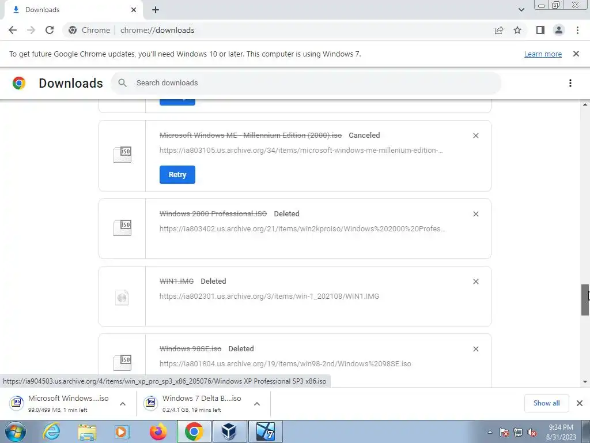
Task: Open the side panel icon
Action: pos(540,30)
